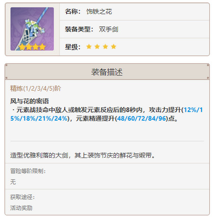Click the 装备描述 section header
Screen dimensions: 213x219
(x=107, y=72)
